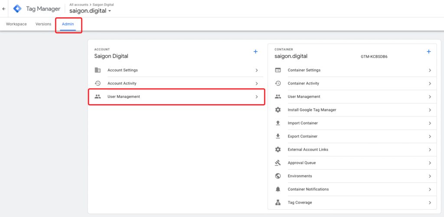Click the account User Management people icon

coord(98,97)
